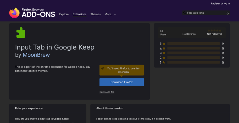The height and width of the screenshot is (123, 239).
Task: Click the Rate your experience heading
Action: pyautogui.click(x=29, y=109)
